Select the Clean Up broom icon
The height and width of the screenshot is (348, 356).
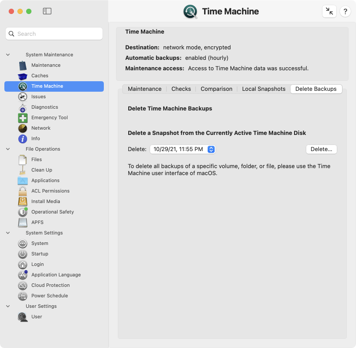pos(23,170)
